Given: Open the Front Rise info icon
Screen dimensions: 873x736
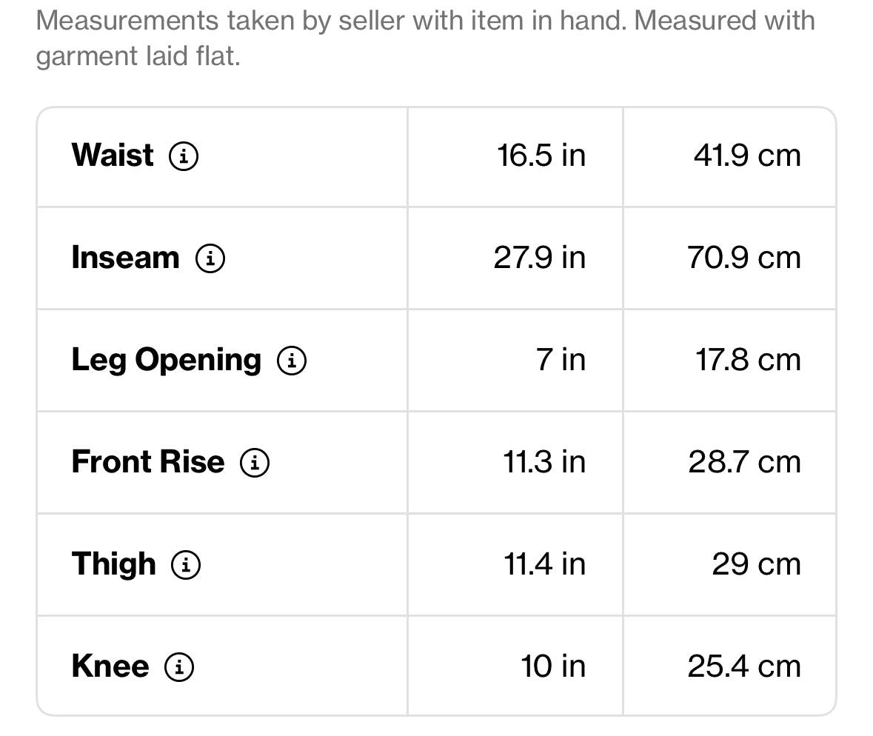Looking at the screenshot, I should pos(255,463).
